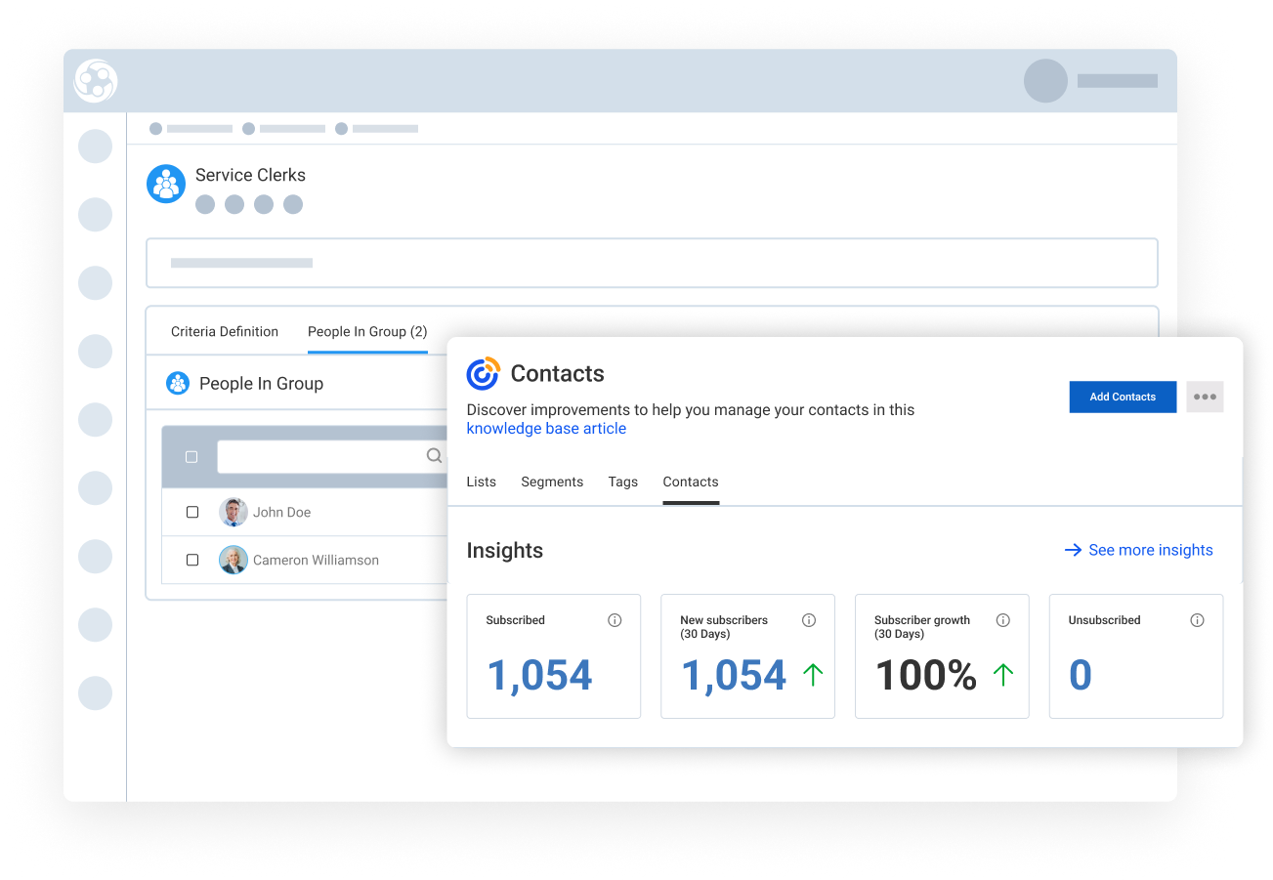Image resolution: width=1273 pixels, height=880 pixels.
Task: Open the user avatar in the top bar
Action: (x=1045, y=81)
